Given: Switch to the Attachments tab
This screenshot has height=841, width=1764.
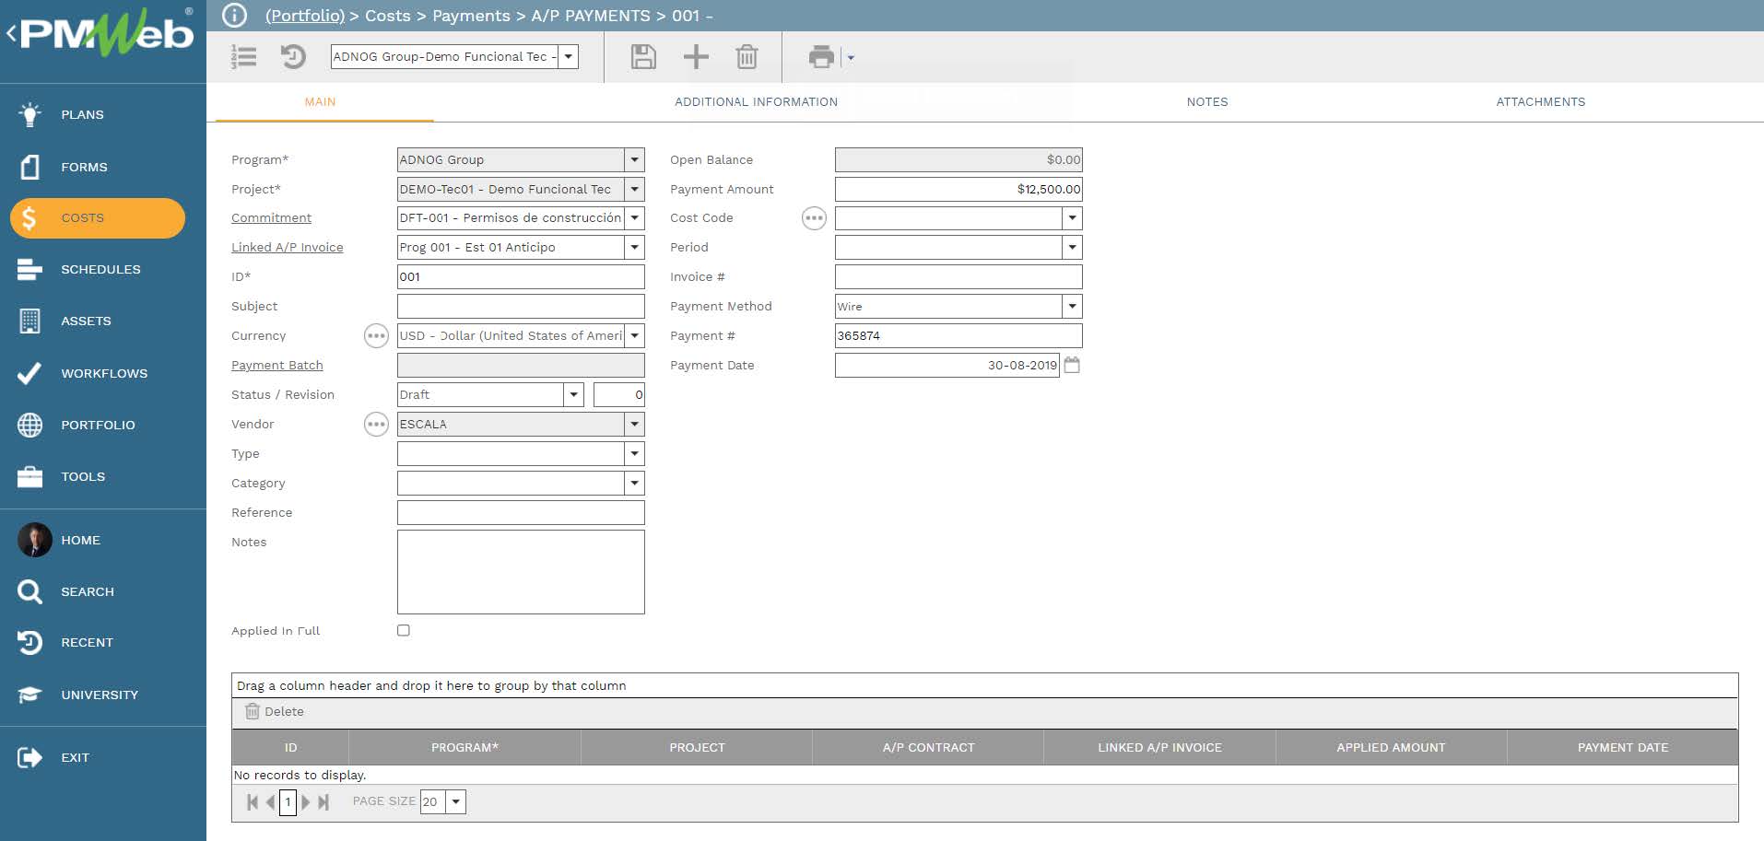Looking at the screenshot, I should pyautogui.click(x=1540, y=102).
